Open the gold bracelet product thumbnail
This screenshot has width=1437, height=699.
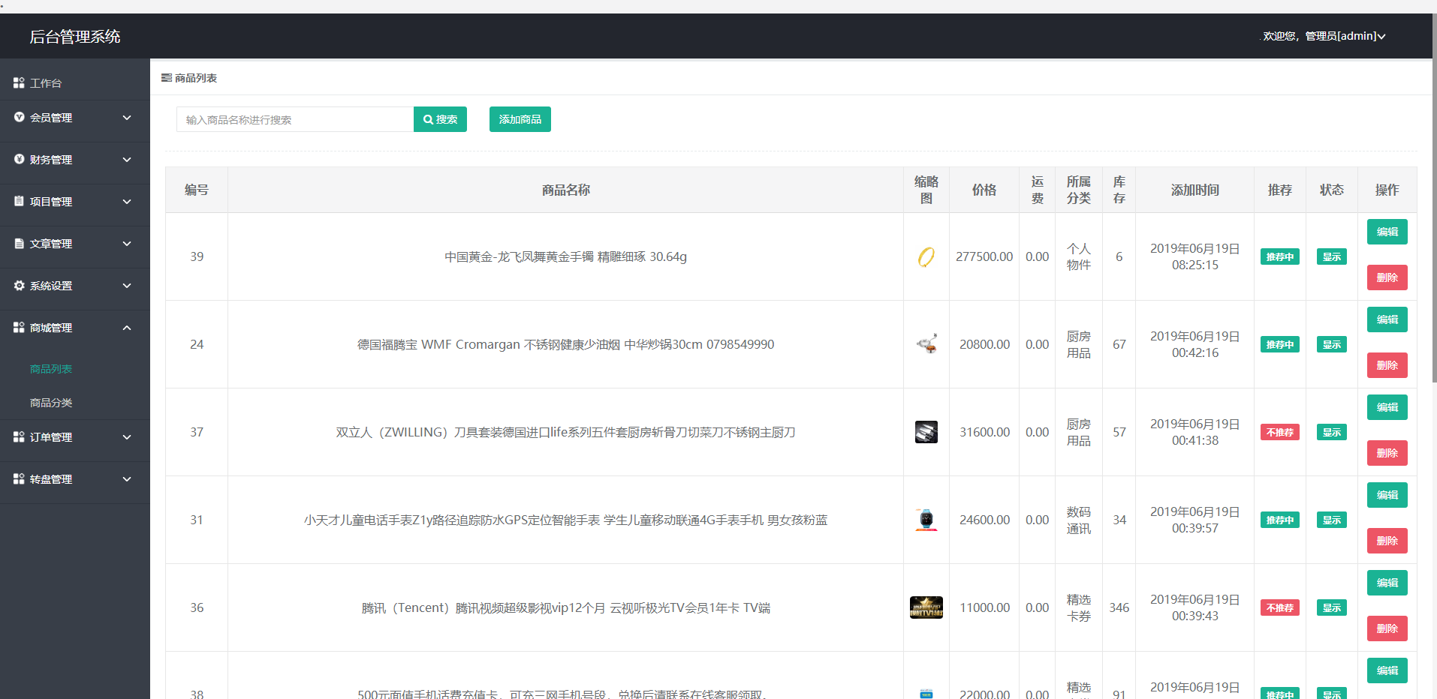(x=926, y=256)
